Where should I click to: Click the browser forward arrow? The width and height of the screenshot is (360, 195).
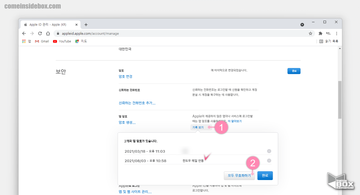[32, 34]
